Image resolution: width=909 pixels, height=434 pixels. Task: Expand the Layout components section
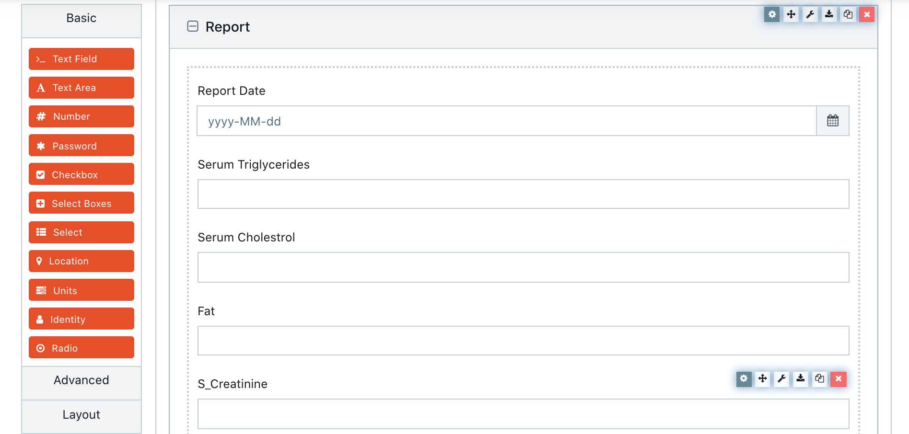(x=82, y=415)
